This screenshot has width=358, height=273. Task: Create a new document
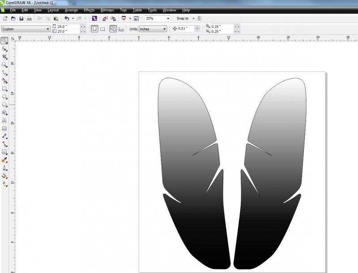pos(5,18)
